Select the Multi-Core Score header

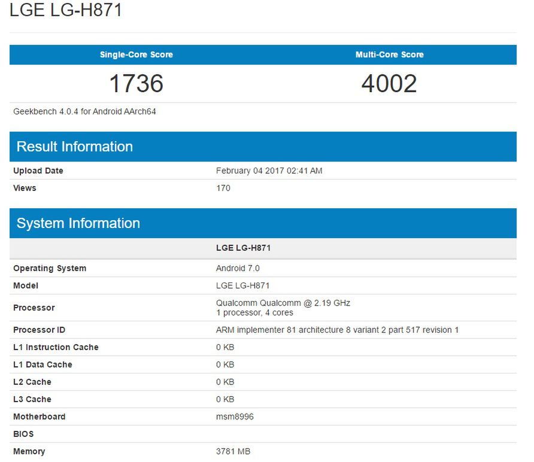pyautogui.click(x=390, y=54)
